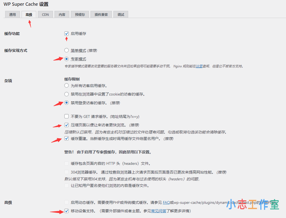286x218 pixels.
Task: Select 禁用在浏览器中设置了cookie的访客的缓存 option
Action: pos(66,94)
